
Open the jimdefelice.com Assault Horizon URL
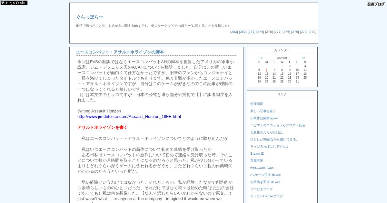[x=129, y=117]
